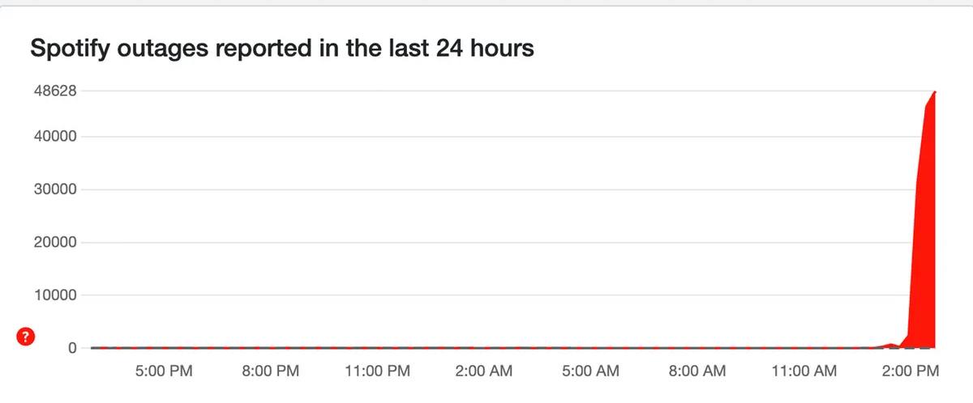Click the "Spotify outages reported" chart title
The image size is (973, 403).
coord(281,49)
